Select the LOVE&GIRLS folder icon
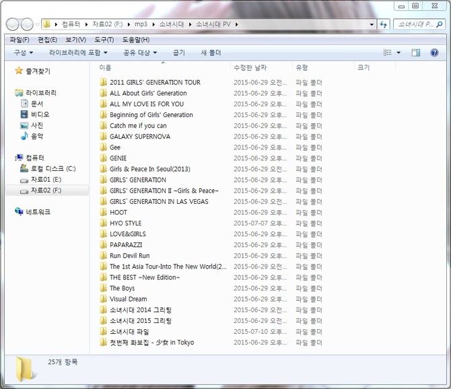Image resolution: width=451 pixels, height=389 pixels. [x=103, y=234]
